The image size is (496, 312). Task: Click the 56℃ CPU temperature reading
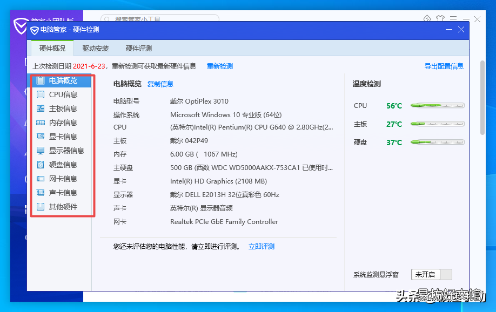pos(394,106)
